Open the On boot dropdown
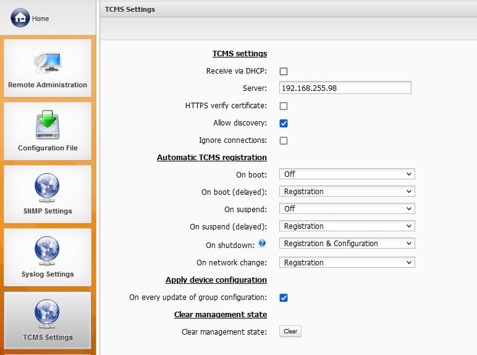This screenshot has width=477, height=355. coord(347,174)
